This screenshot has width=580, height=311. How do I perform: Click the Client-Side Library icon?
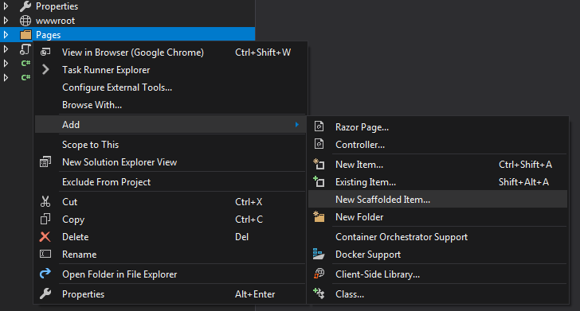pyautogui.click(x=319, y=274)
